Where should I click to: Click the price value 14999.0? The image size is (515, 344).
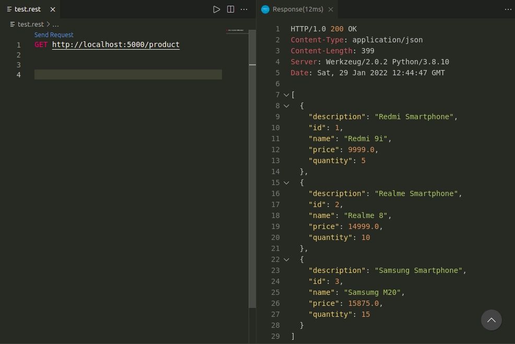point(363,226)
